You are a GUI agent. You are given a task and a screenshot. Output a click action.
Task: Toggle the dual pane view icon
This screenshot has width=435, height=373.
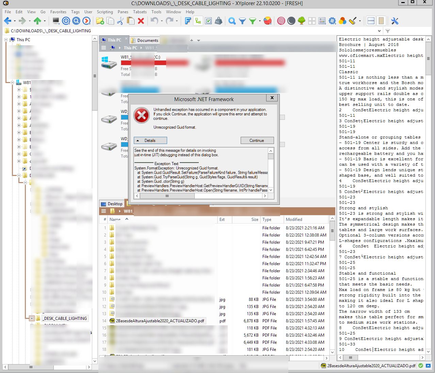(x=371, y=21)
